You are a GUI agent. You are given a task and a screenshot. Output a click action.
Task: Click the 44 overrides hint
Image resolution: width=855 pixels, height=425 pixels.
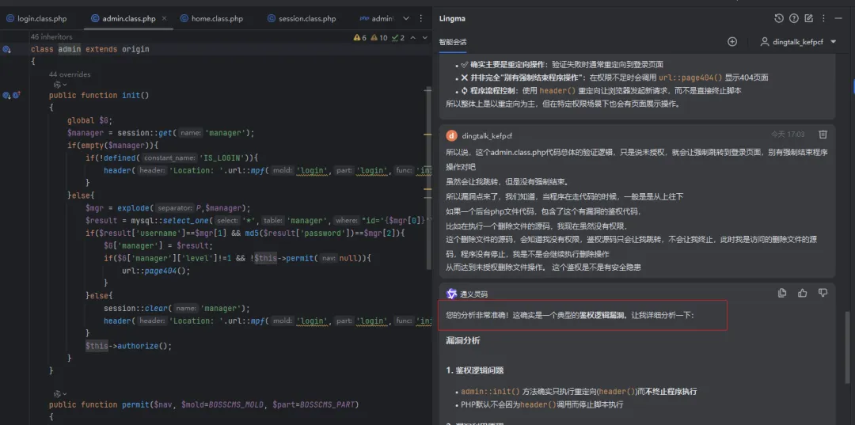70,74
